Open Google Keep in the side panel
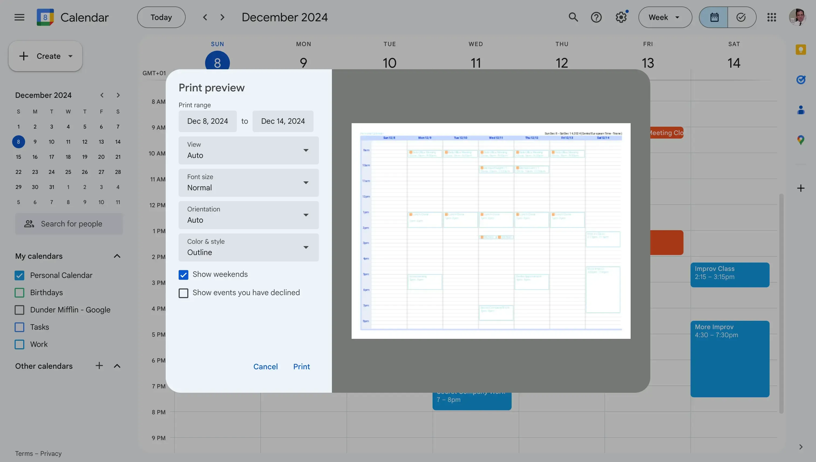 (x=801, y=49)
